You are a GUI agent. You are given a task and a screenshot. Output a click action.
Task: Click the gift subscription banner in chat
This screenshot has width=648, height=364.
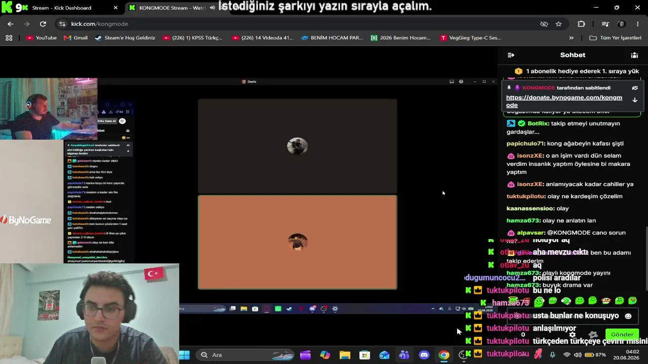click(576, 71)
